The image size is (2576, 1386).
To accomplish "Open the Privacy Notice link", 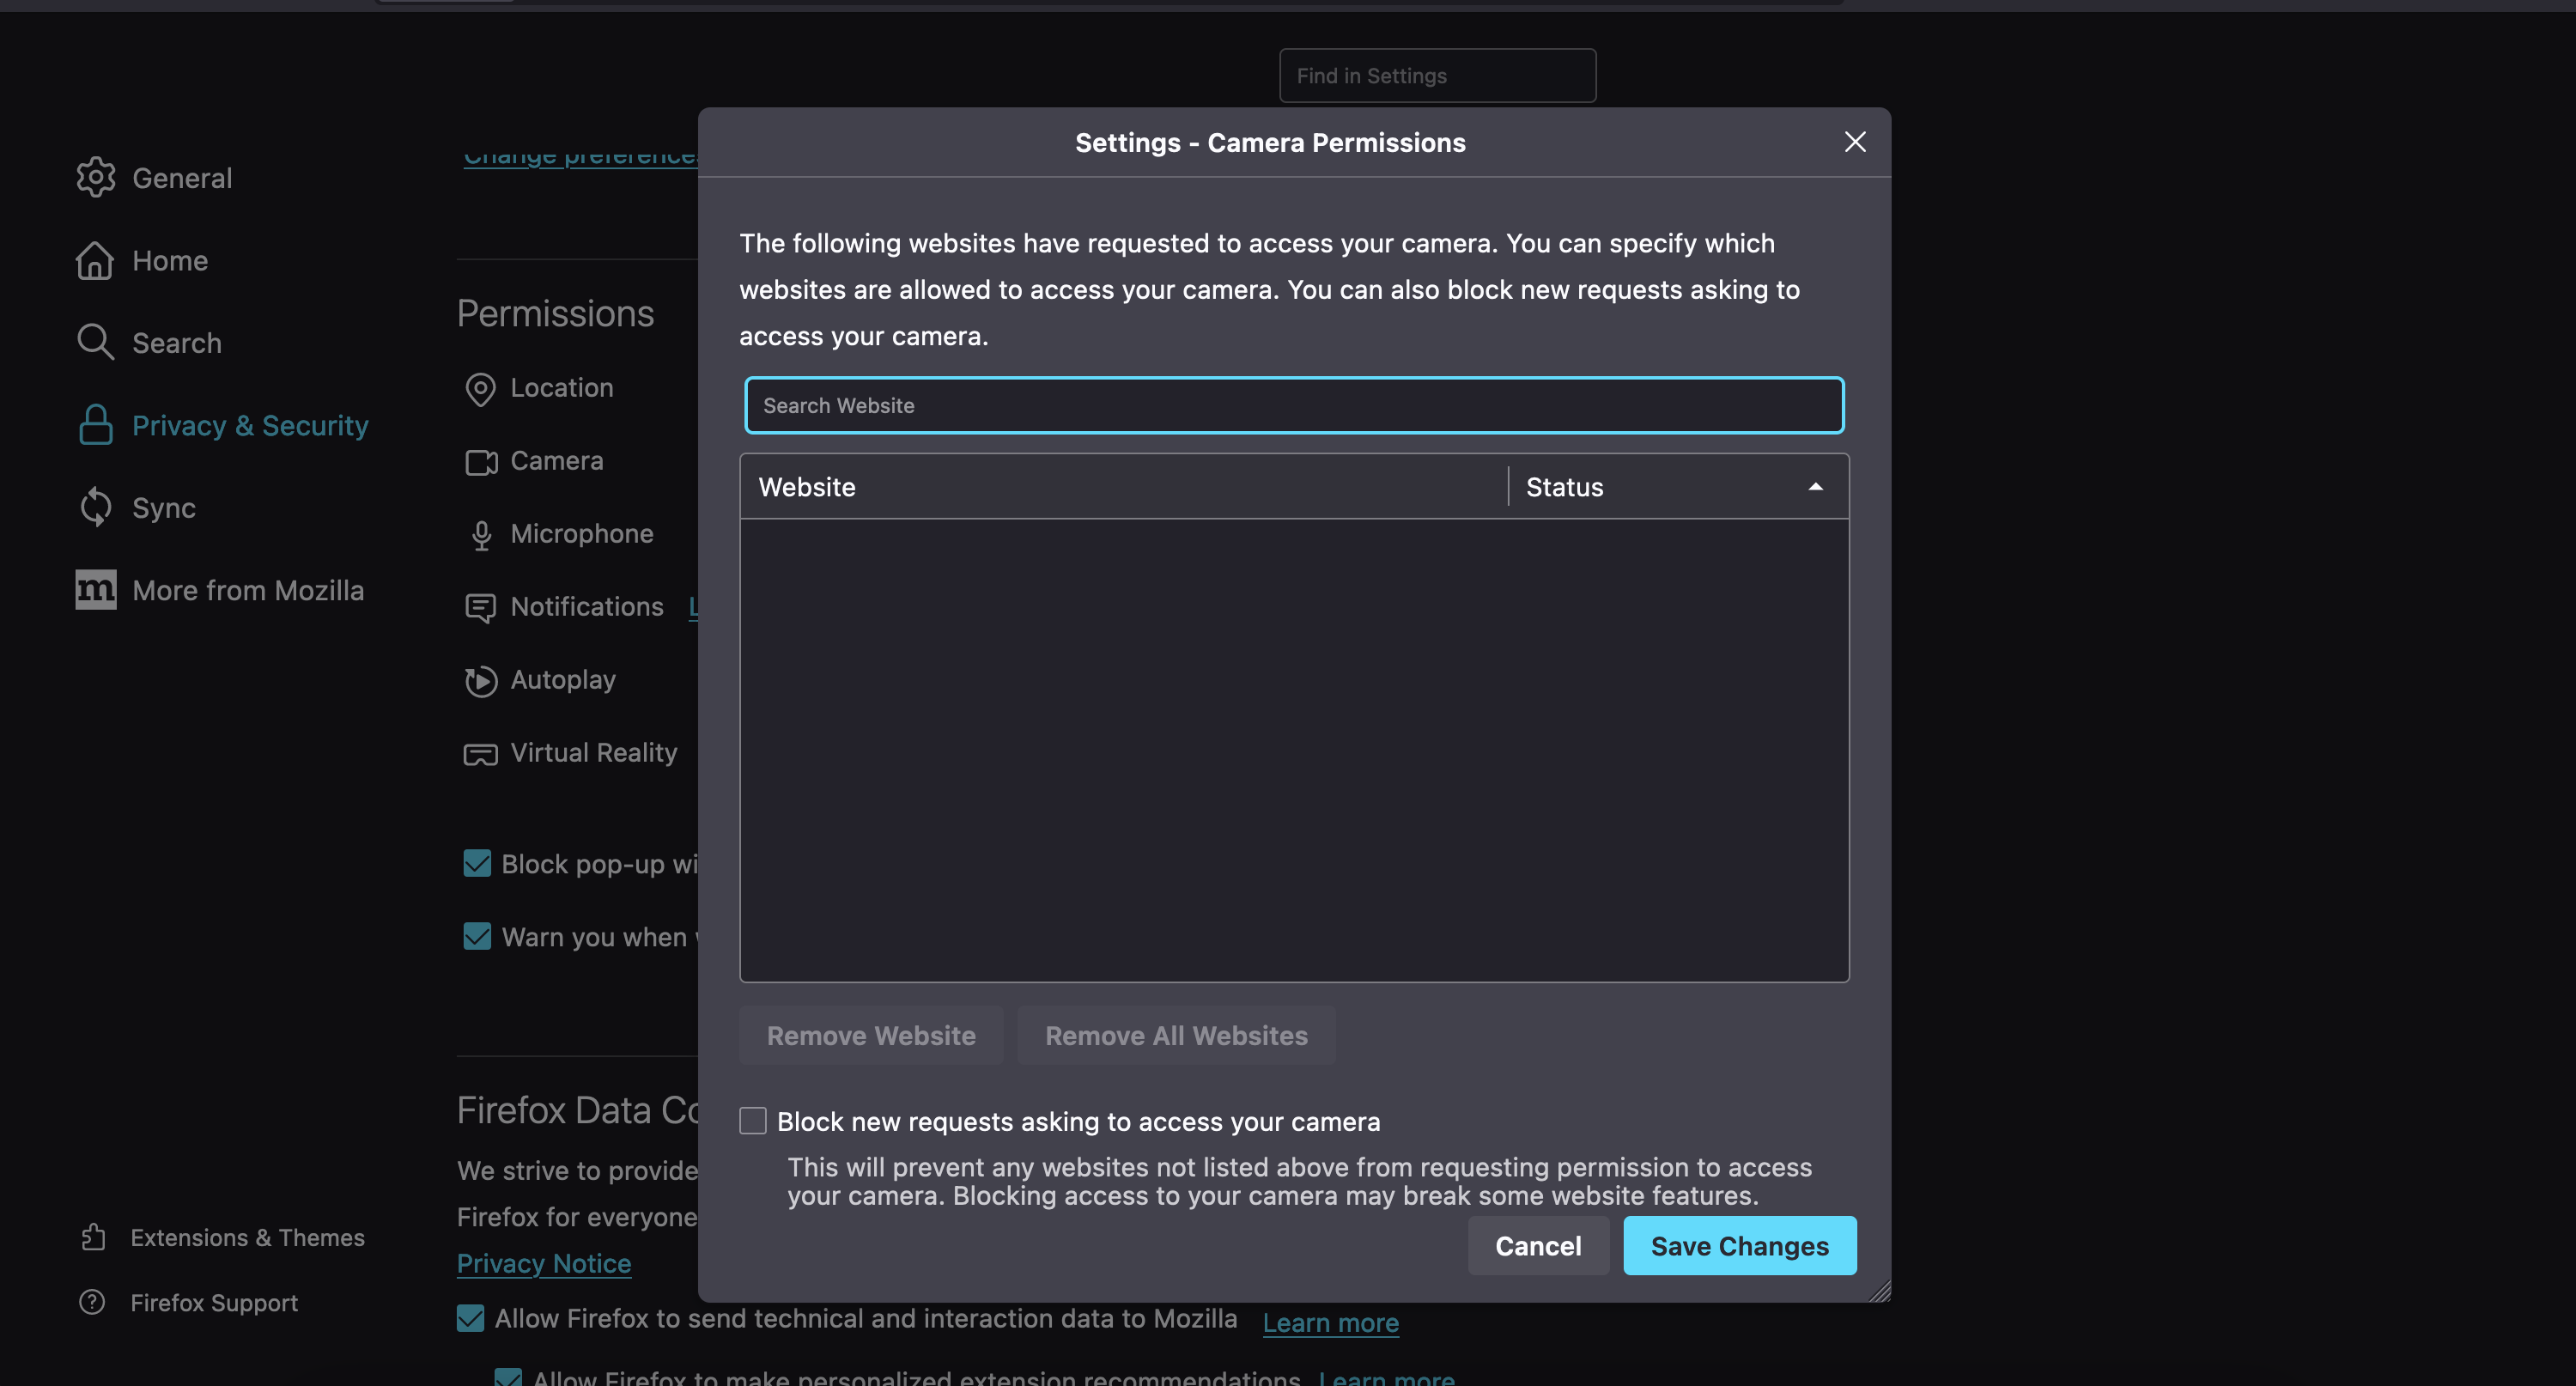I will pos(543,1263).
